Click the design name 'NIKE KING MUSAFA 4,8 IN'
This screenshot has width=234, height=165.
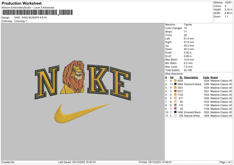pos(30,18)
